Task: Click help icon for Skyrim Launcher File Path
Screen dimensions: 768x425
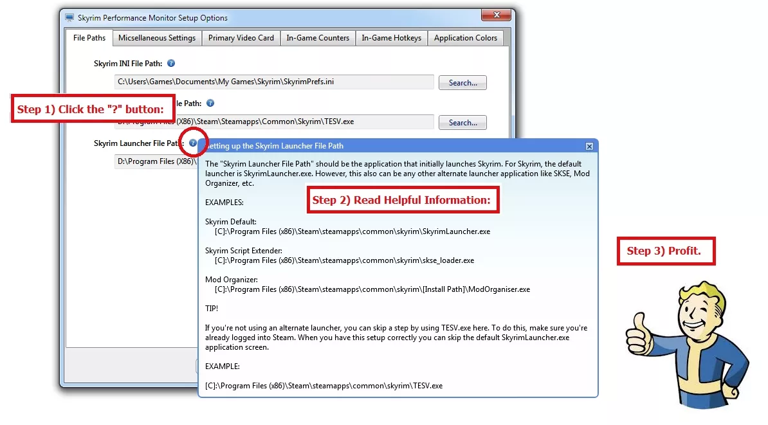Action: [x=193, y=143]
